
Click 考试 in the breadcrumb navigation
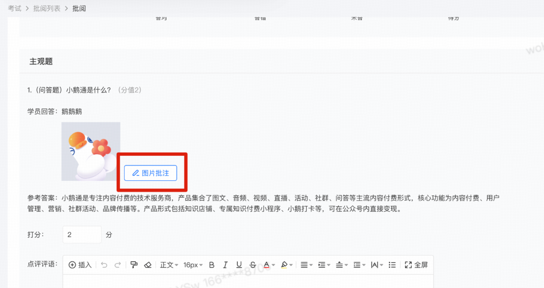click(14, 8)
